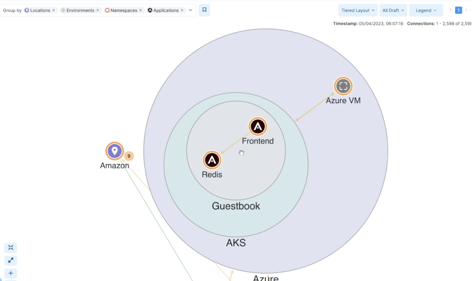Open the Tiered Layout dropdown
This screenshot has width=473, height=281.
[357, 10]
